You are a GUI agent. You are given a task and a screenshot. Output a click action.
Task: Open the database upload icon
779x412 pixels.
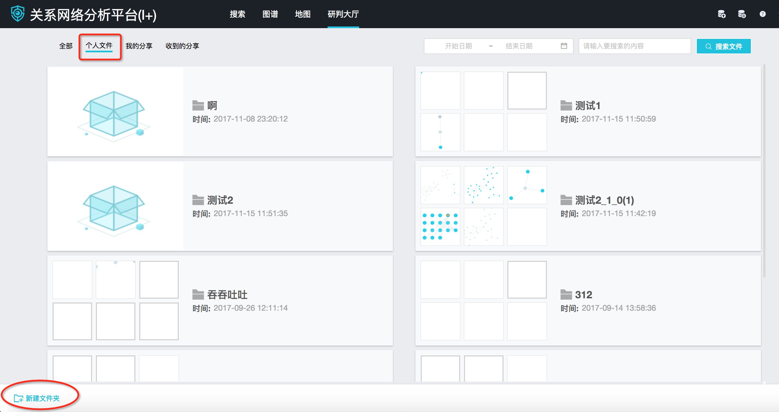click(722, 14)
